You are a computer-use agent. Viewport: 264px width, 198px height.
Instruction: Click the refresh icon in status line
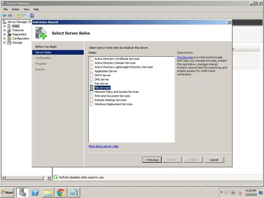[x=56, y=177]
